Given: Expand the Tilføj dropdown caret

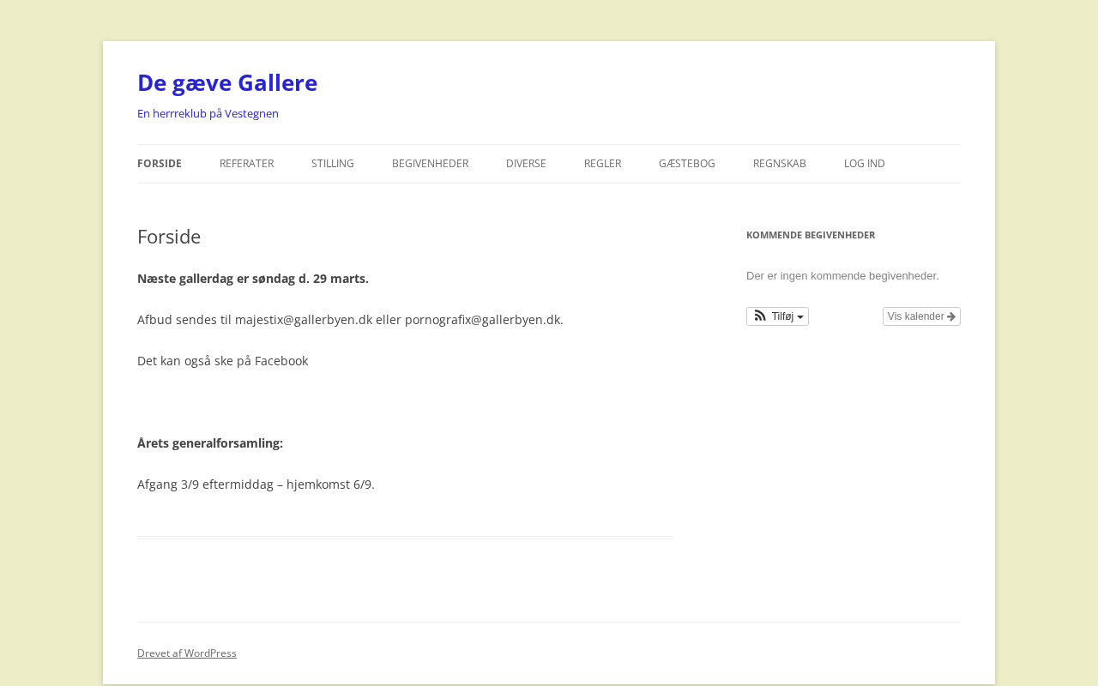Looking at the screenshot, I should [x=800, y=317].
